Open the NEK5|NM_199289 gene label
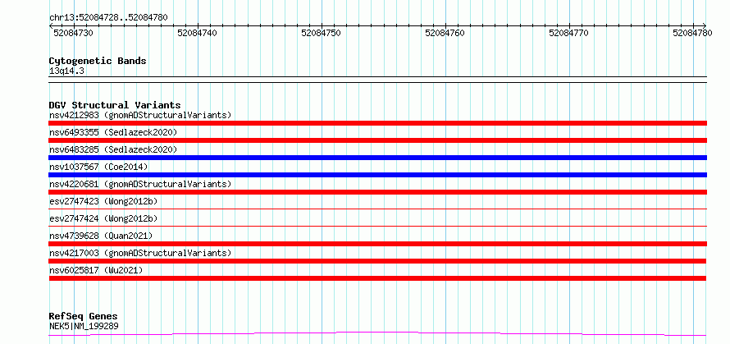Screen dimensions: 730x344 coord(84,326)
